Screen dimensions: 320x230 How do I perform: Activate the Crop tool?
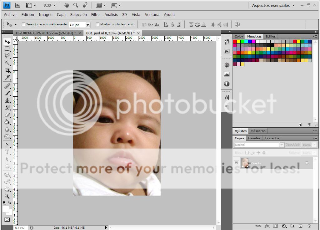7,70
